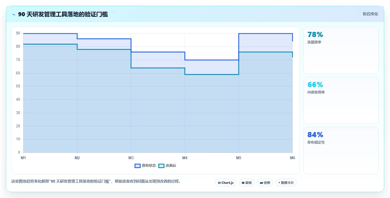The width and height of the screenshot is (390, 198).
Task: Click the 阶段变化 label in header
Action: [370, 14]
